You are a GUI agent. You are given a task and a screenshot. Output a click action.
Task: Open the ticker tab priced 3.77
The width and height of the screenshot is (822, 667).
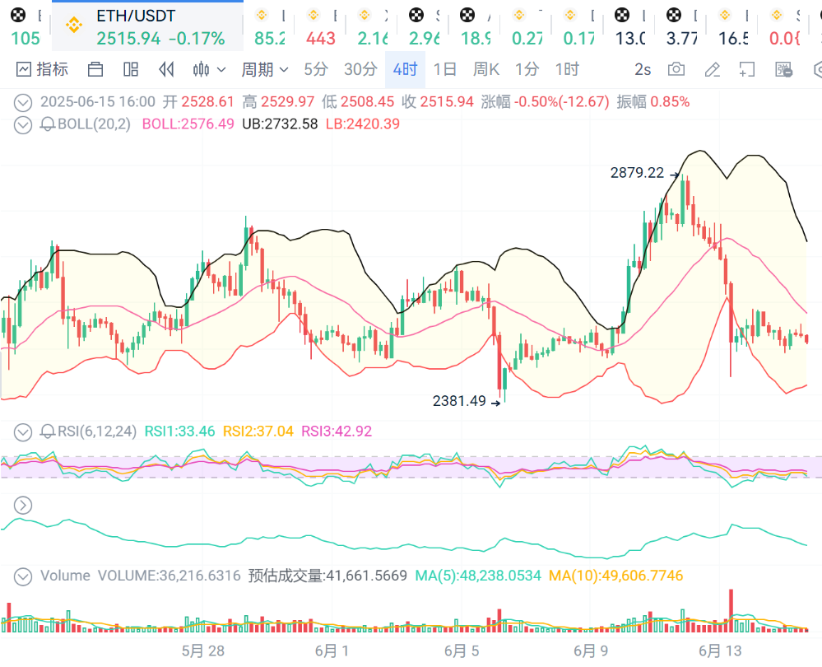pyautogui.click(x=680, y=26)
